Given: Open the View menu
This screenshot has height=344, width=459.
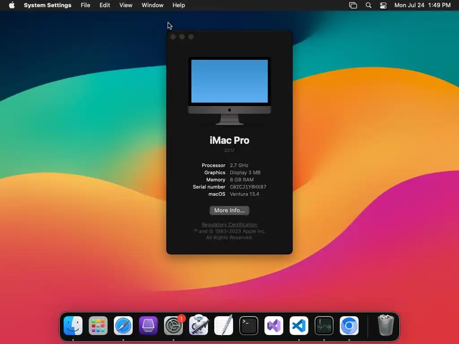Looking at the screenshot, I should pyautogui.click(x=126, y=5).
